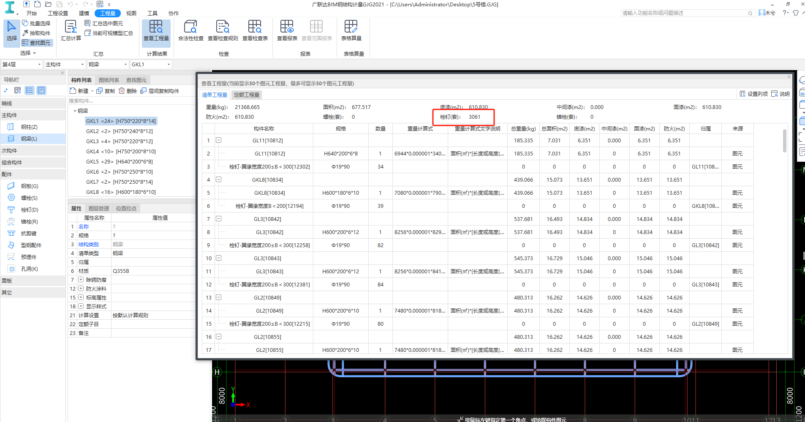The height and width of the screenshot is (422, 805).
Task: Expand the 选择 group dropdown arrow
Action: pos(34,53)
